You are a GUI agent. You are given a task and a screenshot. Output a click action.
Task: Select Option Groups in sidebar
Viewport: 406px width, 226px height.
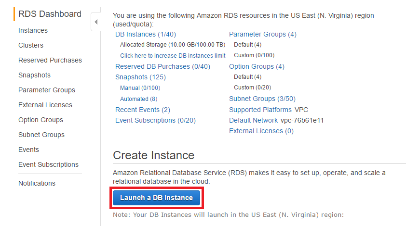click(41, 120)
